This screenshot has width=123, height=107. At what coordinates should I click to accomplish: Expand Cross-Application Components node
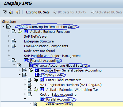pos(9,46)
